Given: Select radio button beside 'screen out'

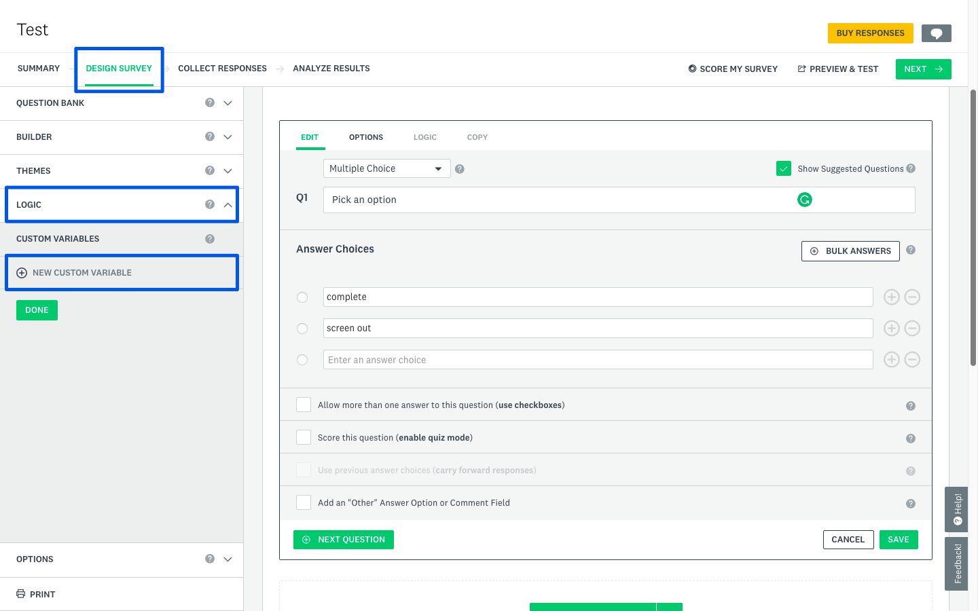Looking at the screenshot, I should pyautogui.click(x=302, y=329).
